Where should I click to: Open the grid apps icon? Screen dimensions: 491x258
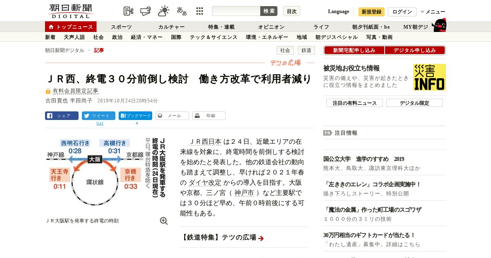point(200,11)
